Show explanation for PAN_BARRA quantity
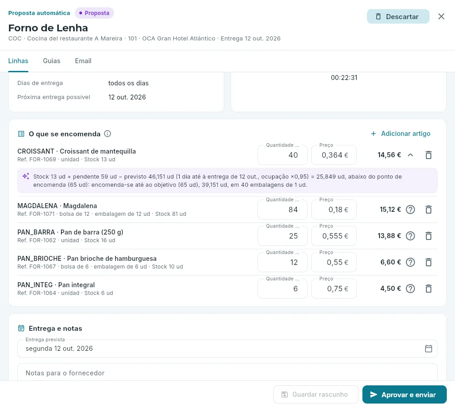 click(x=410, y=236)
